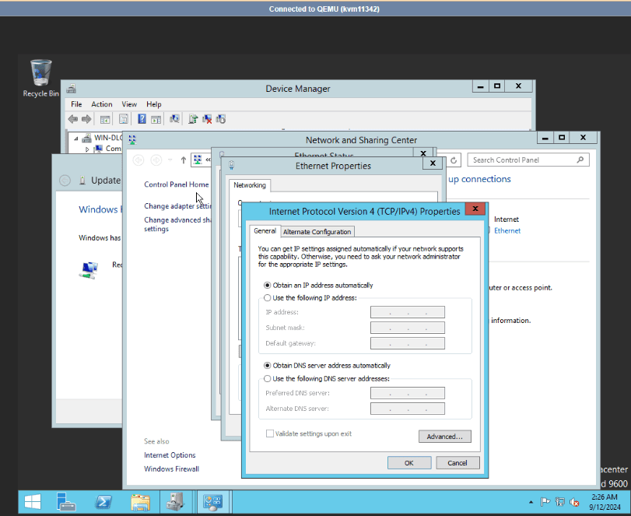The image size is (631, 516).
Task: Click the Subnet mask input field
Action: click(407, 328)
